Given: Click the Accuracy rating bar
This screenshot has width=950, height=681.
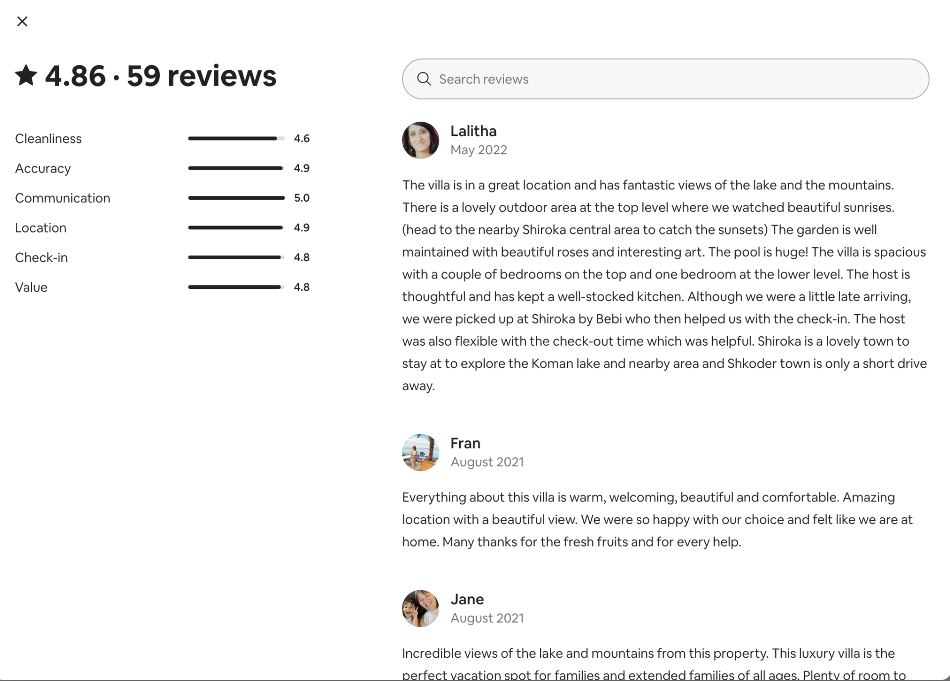Looking at the screenshot, I should 236,168.
